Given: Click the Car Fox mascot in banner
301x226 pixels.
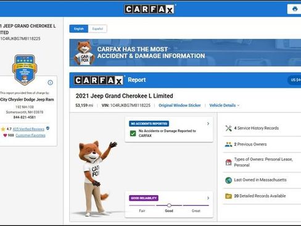Looking at the screenshot, I should tap(85, 53).
